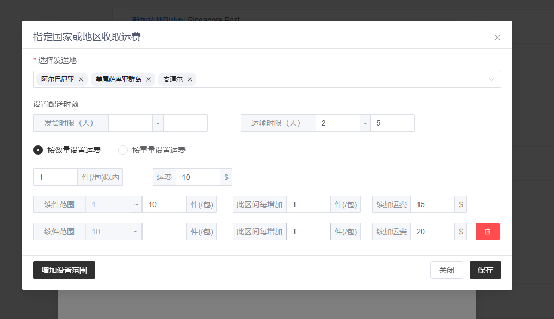
Task: Save settings with the 保存 button
Action: coord(485,270)
